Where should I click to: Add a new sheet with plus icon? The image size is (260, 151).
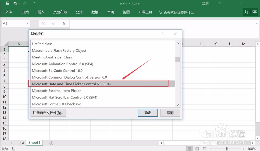tap(51, 143)
